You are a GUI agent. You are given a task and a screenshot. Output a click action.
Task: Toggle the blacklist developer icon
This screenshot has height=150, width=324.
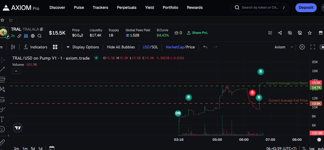click(x=300, y=33)
